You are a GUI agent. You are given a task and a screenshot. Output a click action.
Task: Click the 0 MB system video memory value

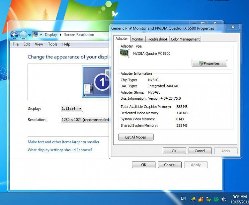pyautogui.click(x=180, y=119)
